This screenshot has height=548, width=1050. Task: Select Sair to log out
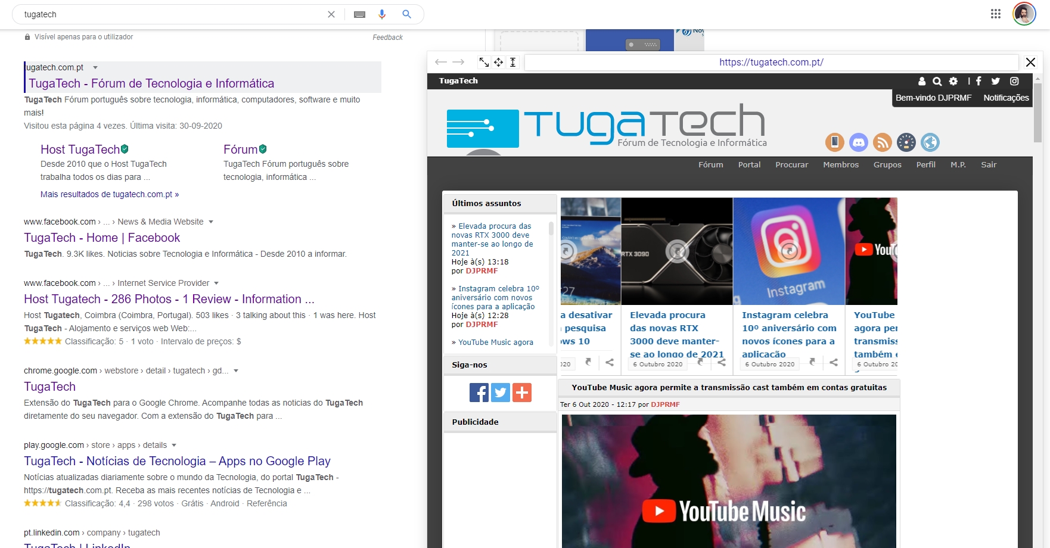pyautogui.click(x=989, y=165)
